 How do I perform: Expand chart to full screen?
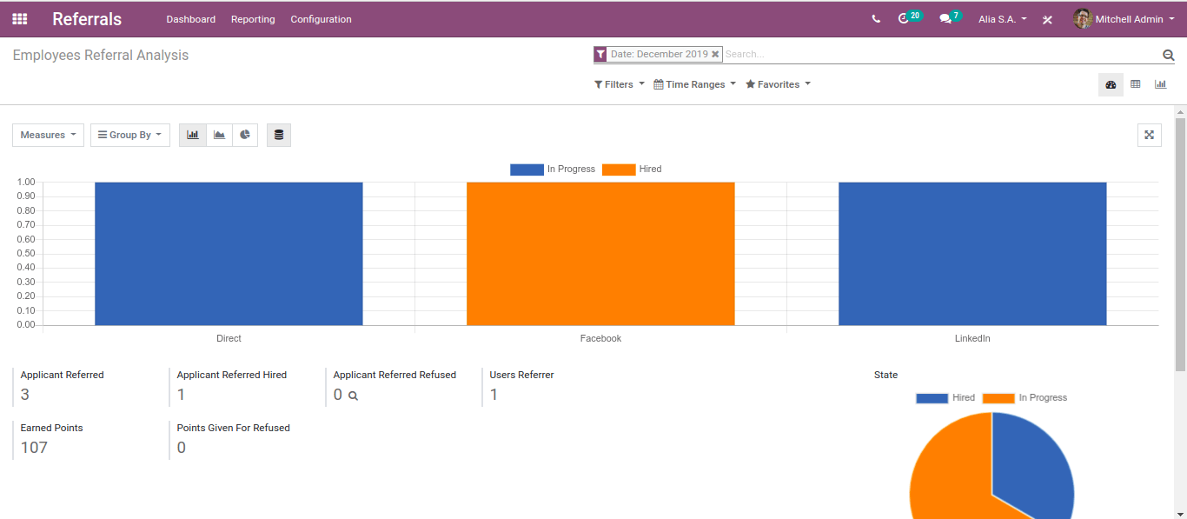click(1149, 135)
